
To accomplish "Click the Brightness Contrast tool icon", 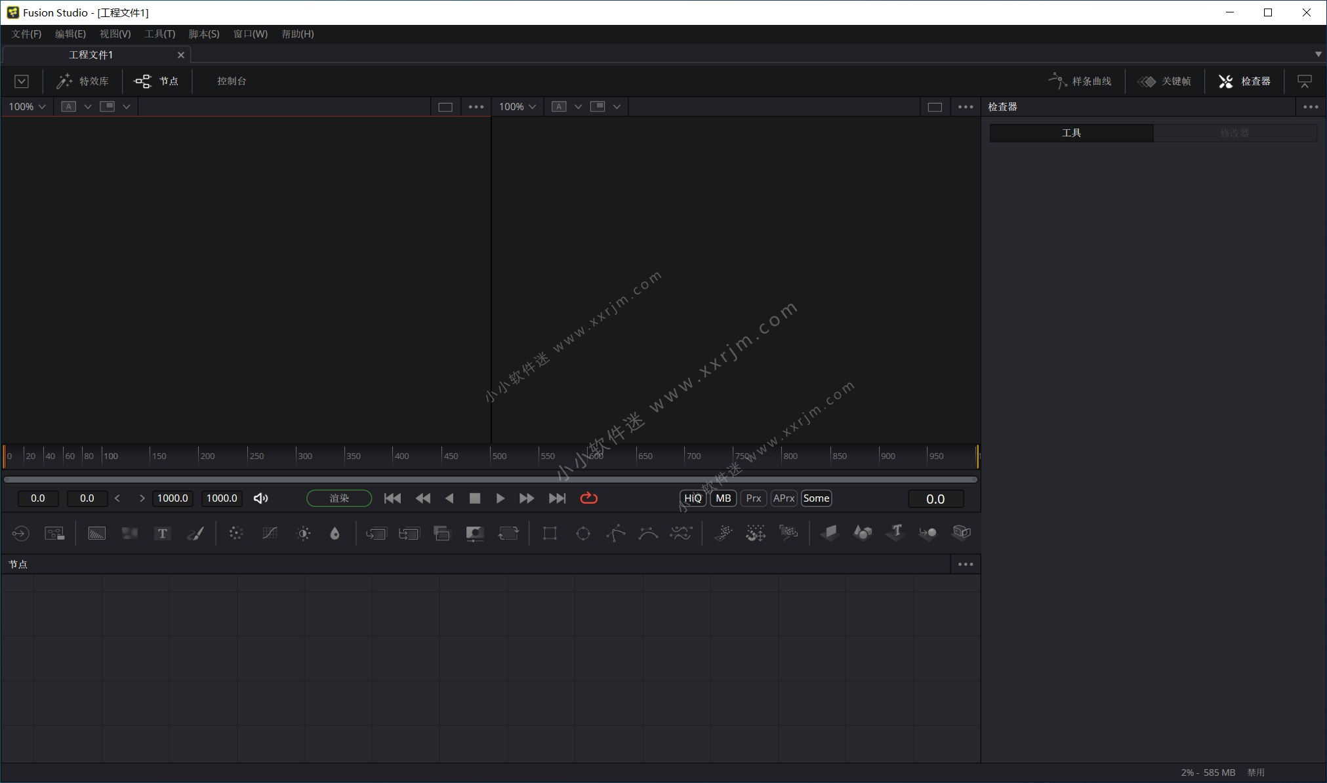I will [x=303, y=533].
